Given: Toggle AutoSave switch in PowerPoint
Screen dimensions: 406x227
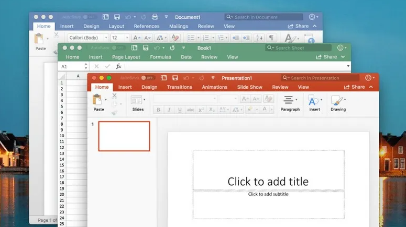Looking at the screenshot, I should 148,78.
